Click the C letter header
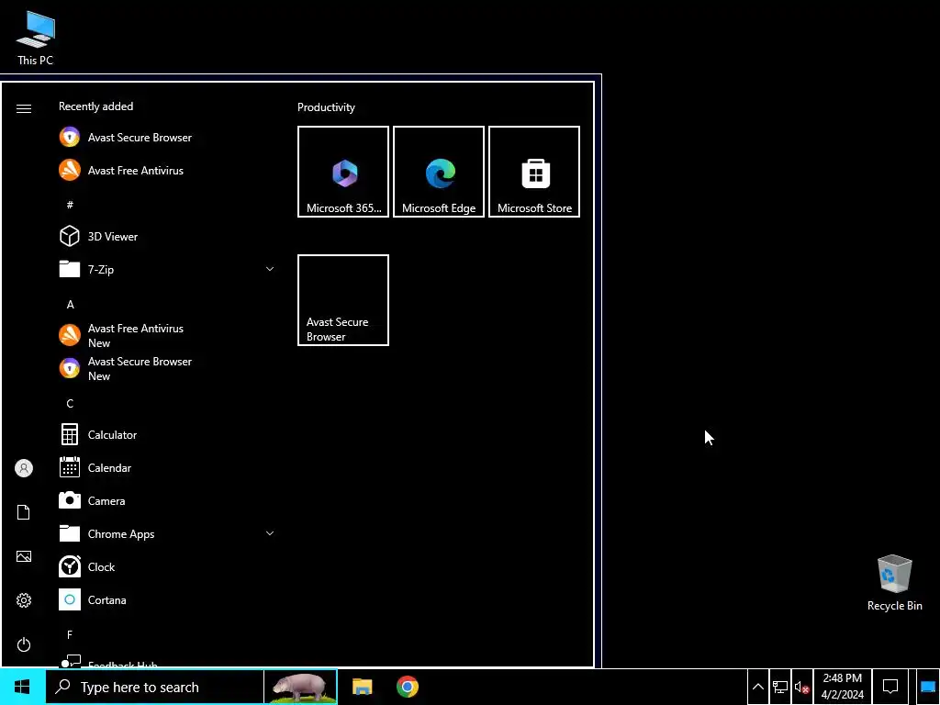 pos(70,404)
